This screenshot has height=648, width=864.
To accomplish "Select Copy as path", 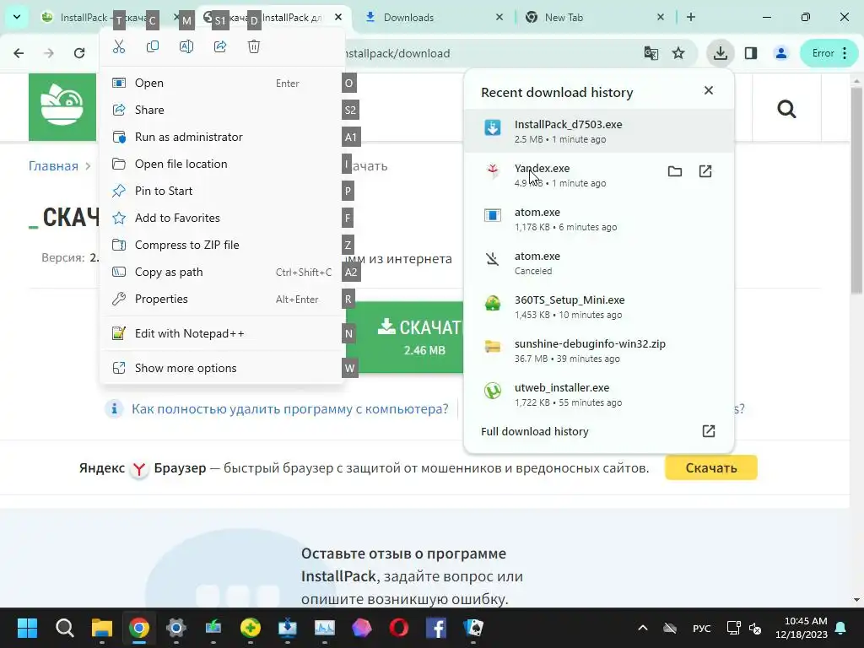I will (222, 272).
